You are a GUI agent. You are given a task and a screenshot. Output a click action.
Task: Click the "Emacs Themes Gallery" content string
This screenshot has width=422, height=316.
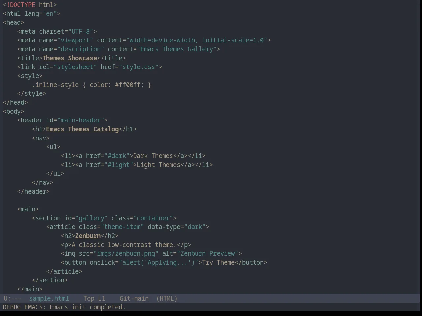177,49
